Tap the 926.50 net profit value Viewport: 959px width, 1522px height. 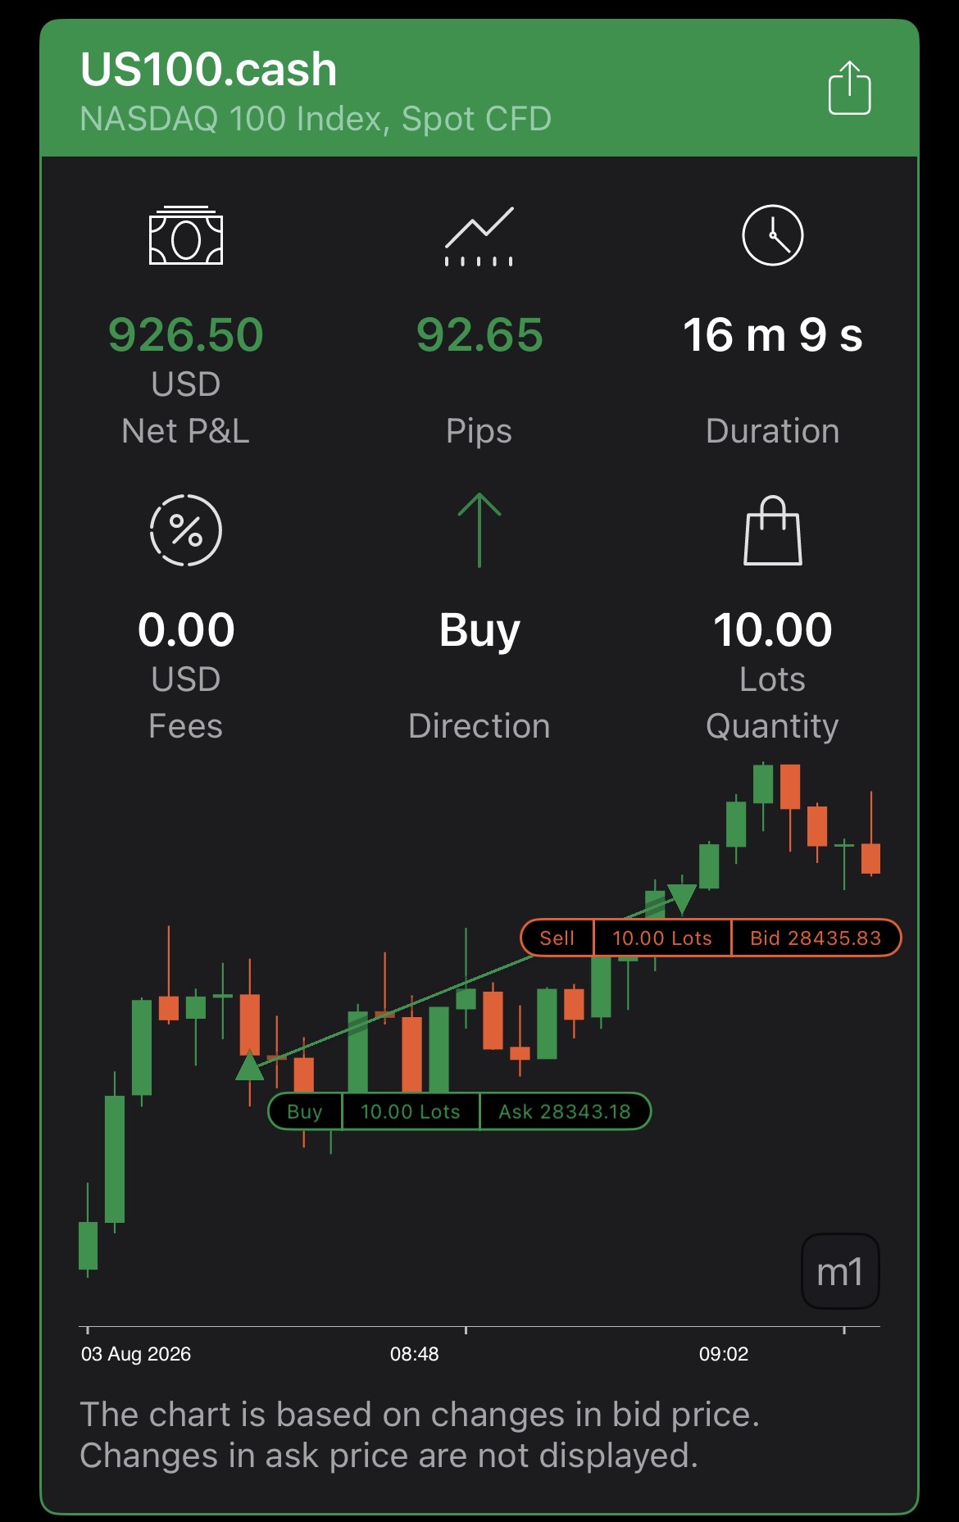coord(186,334)
